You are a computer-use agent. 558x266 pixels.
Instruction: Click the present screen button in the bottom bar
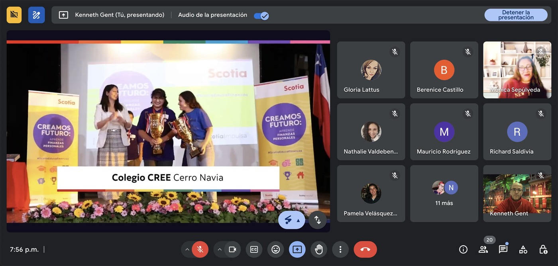tap(297, 249)
